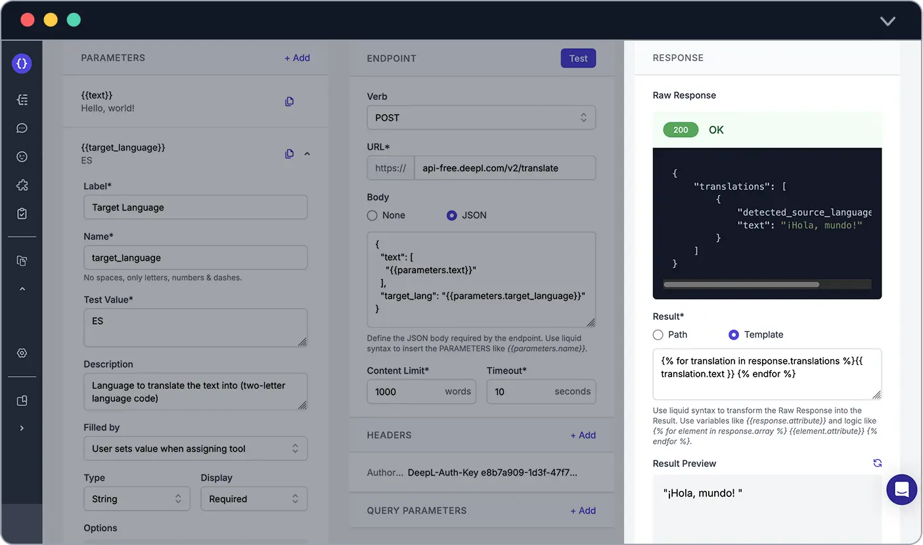
Task: Click the JSON body editor
Action: point(481,280)
